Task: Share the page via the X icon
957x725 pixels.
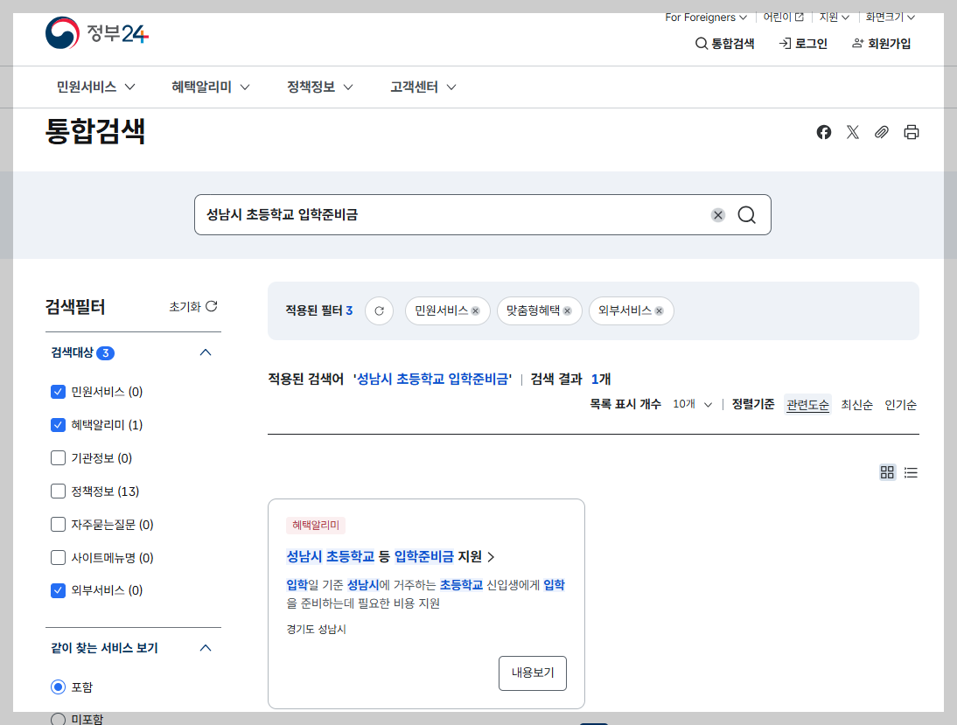Action: (853, 132)
